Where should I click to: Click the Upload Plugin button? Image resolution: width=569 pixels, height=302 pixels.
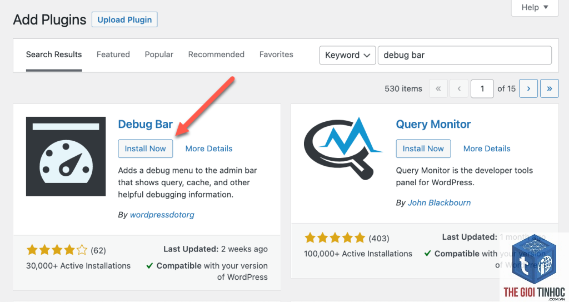pyautogui.click(x=124, y=19)
